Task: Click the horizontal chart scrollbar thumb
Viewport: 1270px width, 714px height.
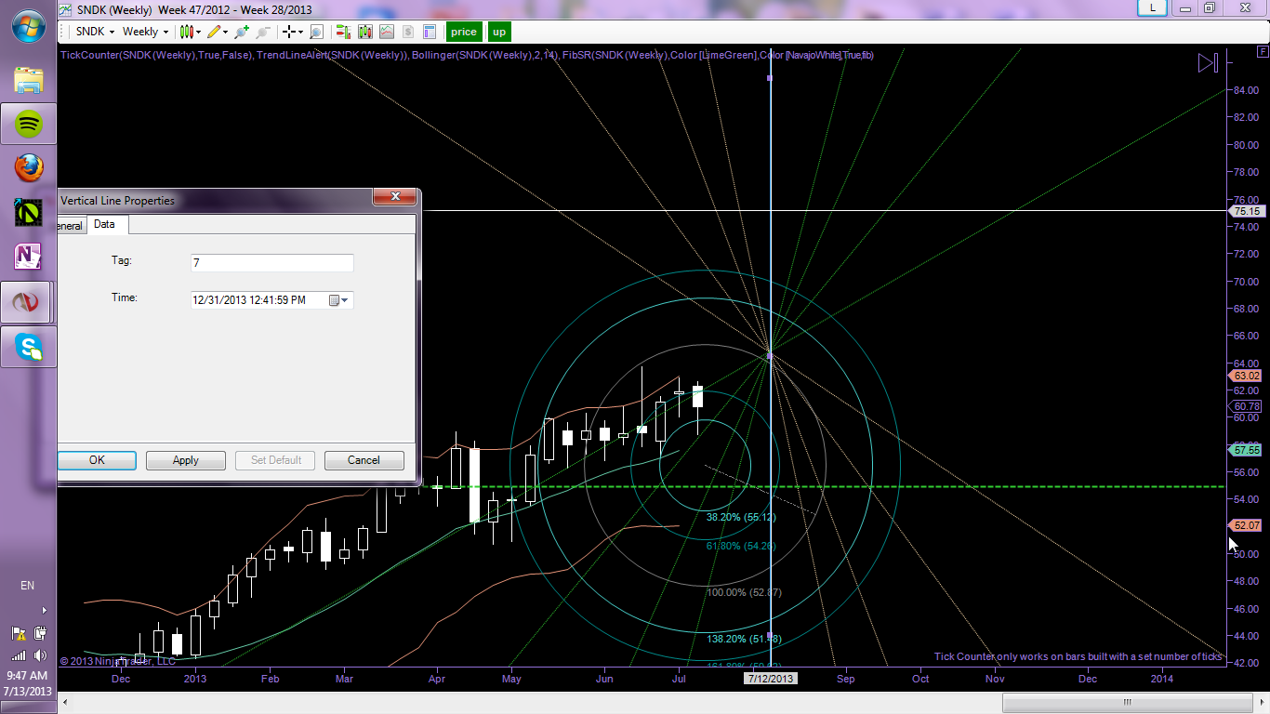Action: click(x=1126, y=702)
